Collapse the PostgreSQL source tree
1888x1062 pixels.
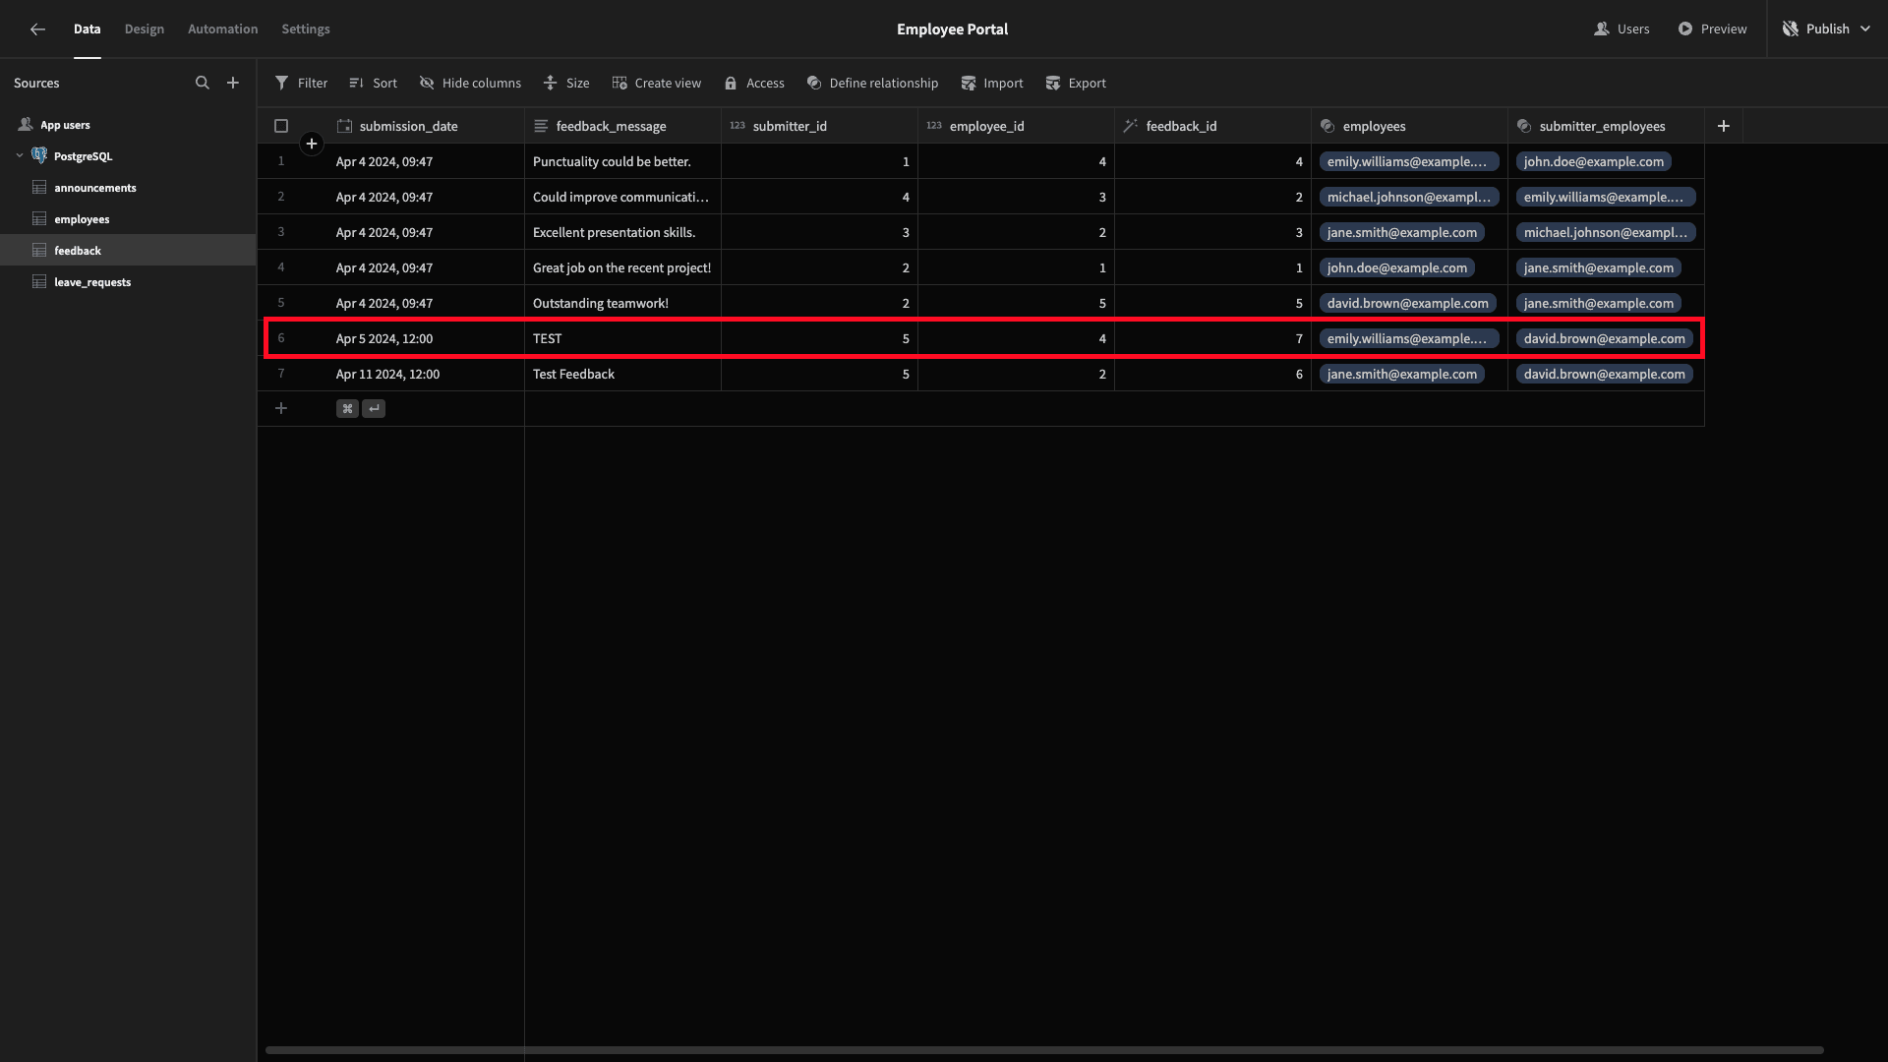[x=20, y=156]
